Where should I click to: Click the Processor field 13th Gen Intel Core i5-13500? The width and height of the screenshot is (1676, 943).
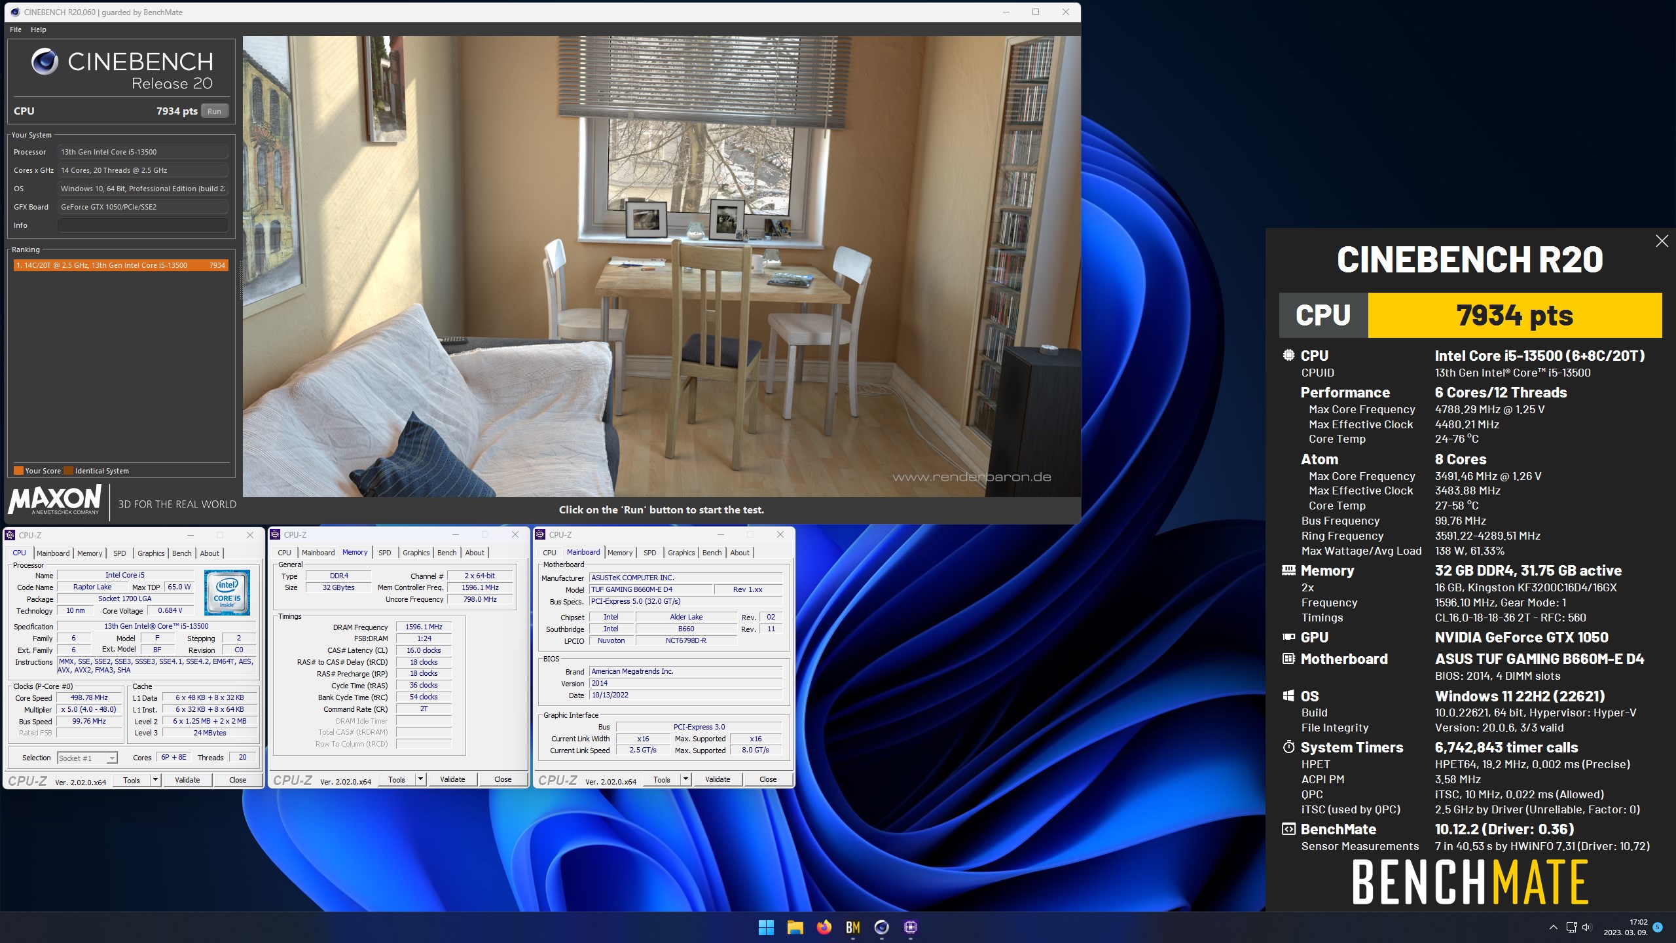tap(143, 152)
